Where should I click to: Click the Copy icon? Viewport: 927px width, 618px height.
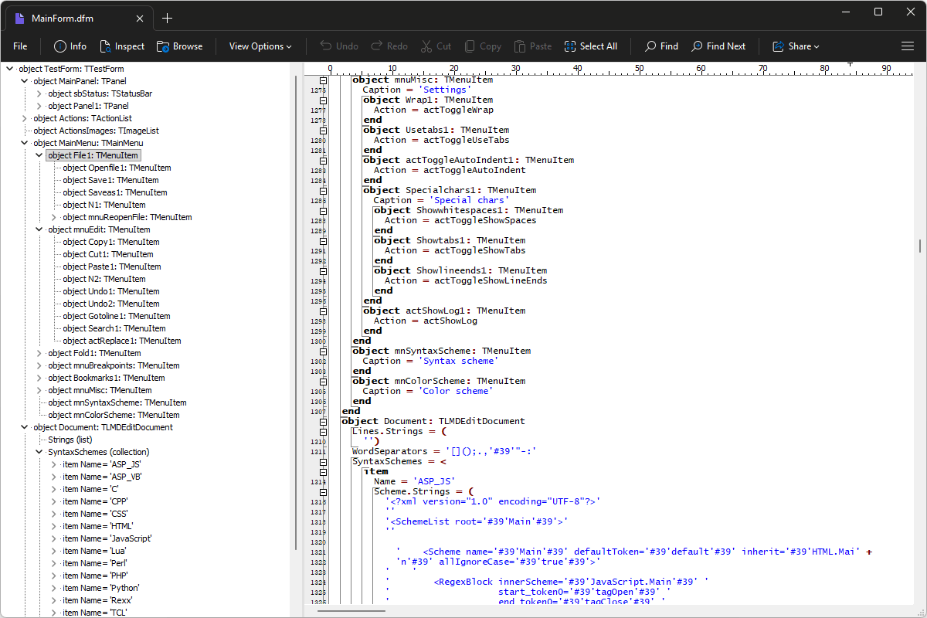[x=469, y=46]
